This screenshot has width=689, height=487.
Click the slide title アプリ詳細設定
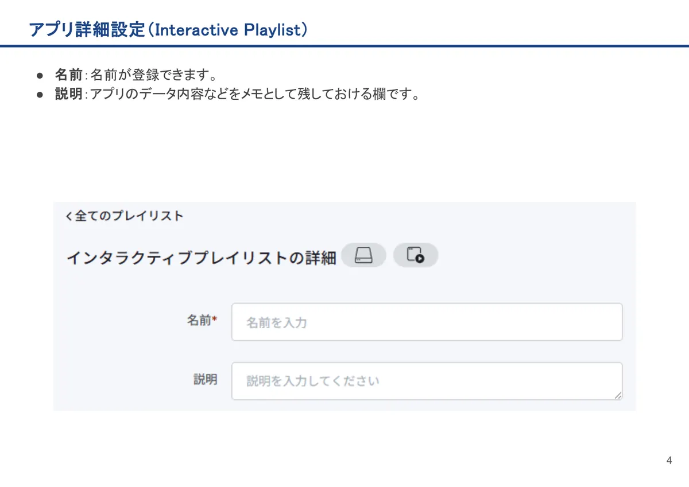(168, 30)
